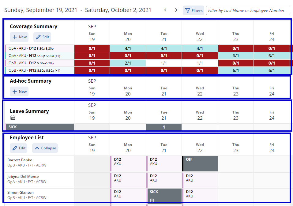Navigate to next period with right arrow
Viewport: 293px width, 206px height.
[x=176, y=10]
